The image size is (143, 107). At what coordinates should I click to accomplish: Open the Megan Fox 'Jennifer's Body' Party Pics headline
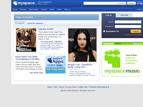coord(80,66)
